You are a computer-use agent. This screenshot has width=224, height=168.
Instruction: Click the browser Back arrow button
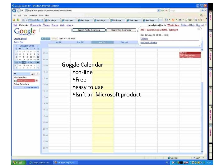coord(14,11)
